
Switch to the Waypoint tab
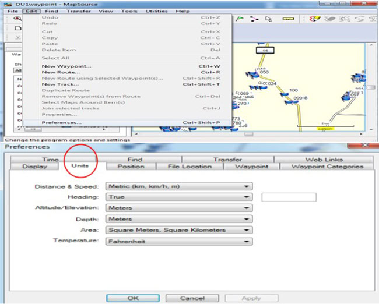[252, 167]
